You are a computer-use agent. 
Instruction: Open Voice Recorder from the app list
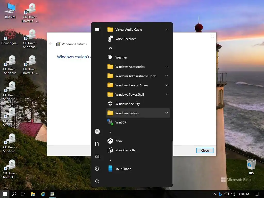tap(138, 39)
